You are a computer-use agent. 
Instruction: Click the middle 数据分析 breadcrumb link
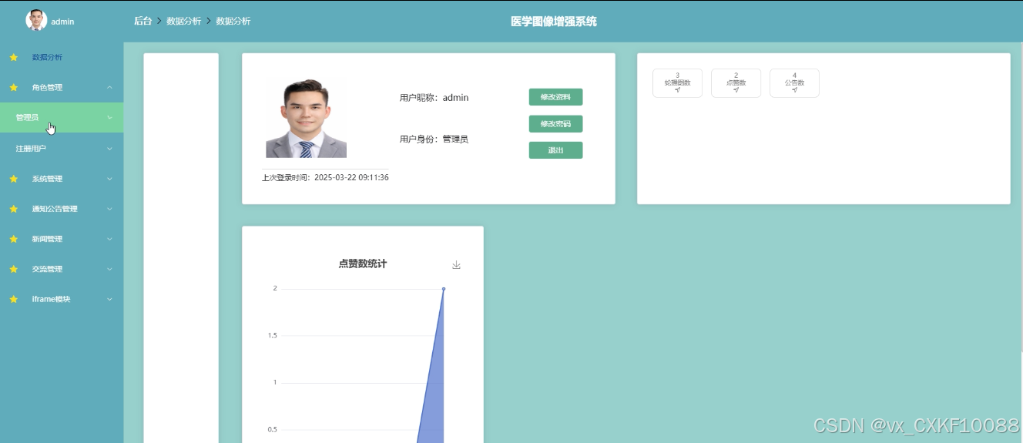(x=183, y=21)
